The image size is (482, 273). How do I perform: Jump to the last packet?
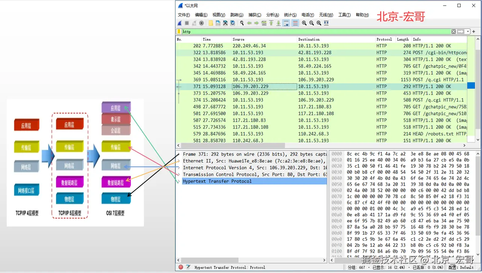coord(278,23)
